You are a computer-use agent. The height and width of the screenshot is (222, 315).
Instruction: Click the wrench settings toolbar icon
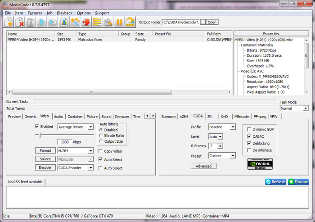[x=108, y=22]
